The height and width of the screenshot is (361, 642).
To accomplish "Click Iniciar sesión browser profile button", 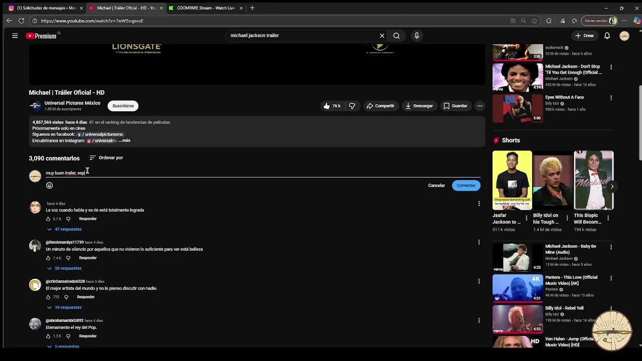I will coord(599,21).
